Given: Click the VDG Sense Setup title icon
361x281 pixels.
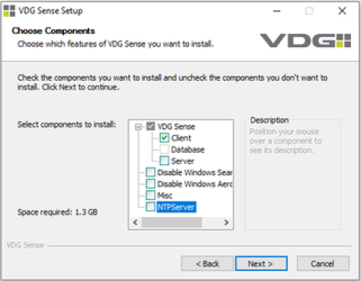Looking at the screenshot, I should pos(9,11).
